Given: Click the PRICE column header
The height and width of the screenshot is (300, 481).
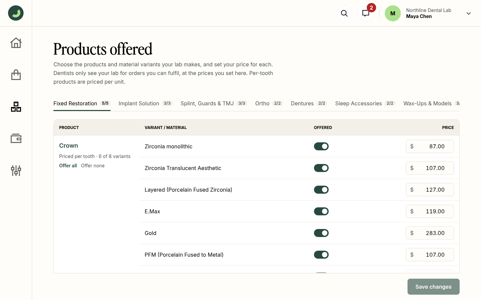Looking at the screenshot, I should (x=448, y=128).
